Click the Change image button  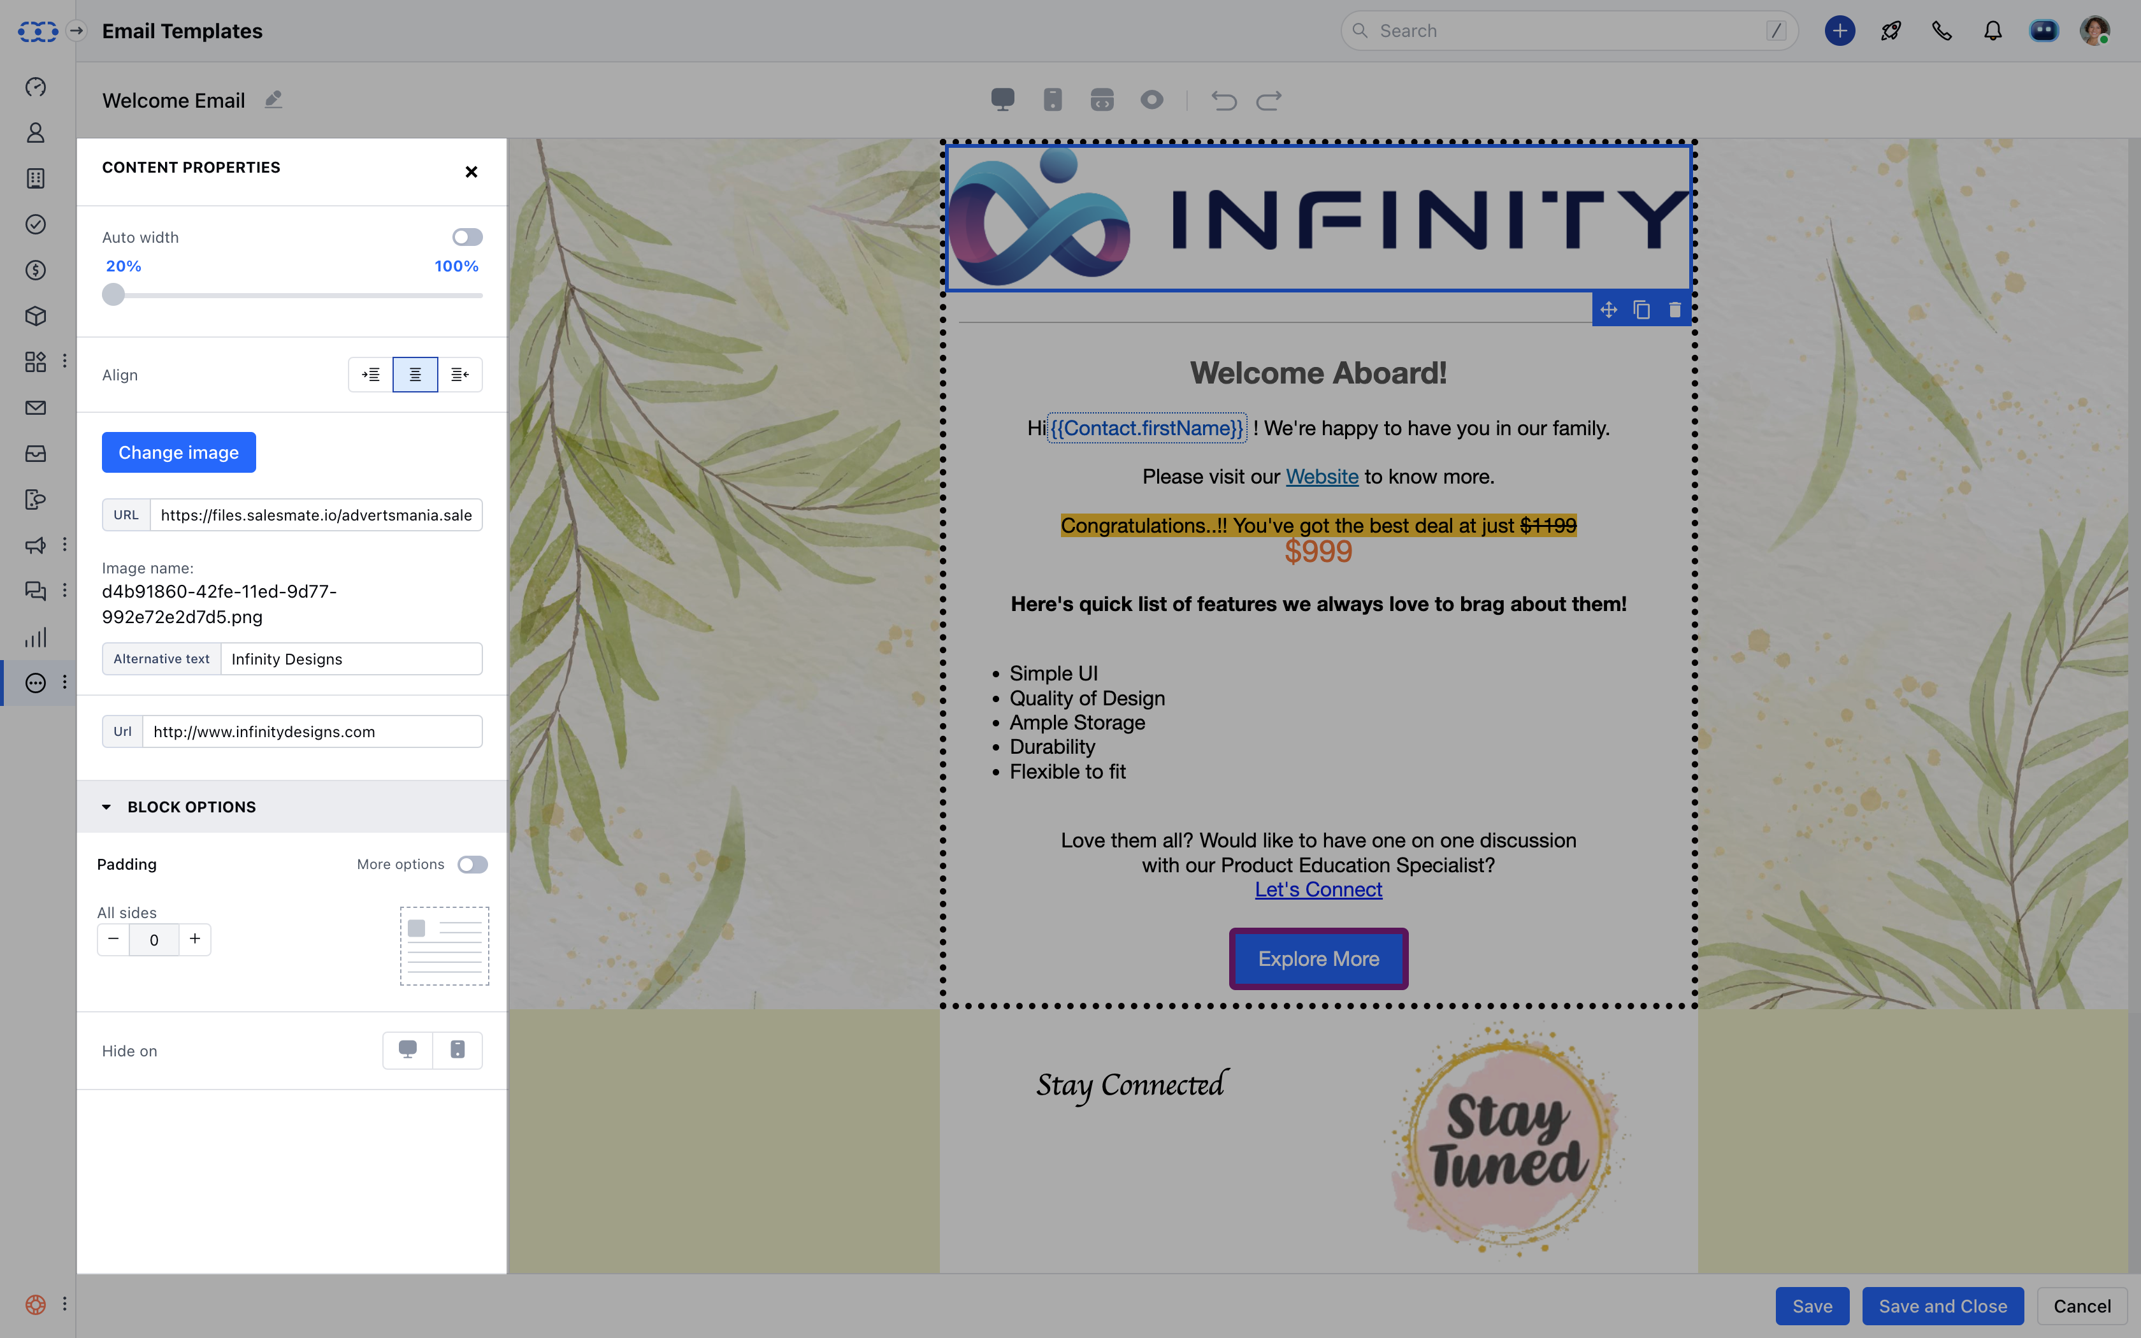[178, 452]
